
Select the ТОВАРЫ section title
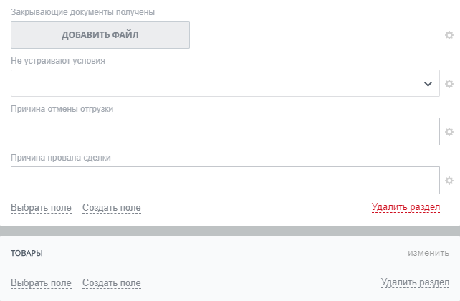pyautogui.click(x=27, y=254)
